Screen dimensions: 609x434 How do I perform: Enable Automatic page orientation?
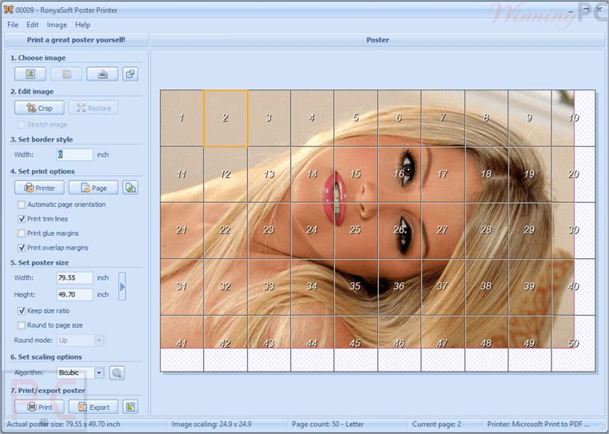point(22,205)
